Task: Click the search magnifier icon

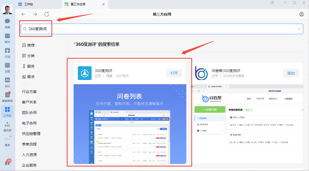Action: point(25,29)
